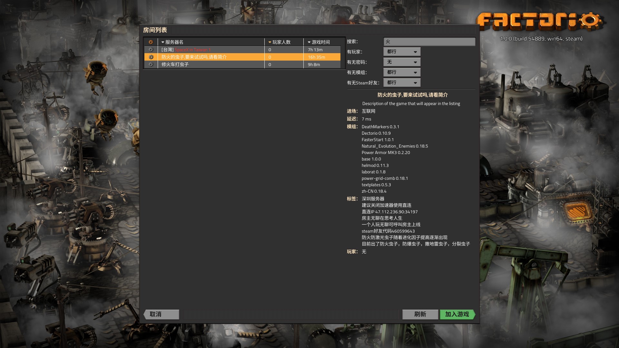
Task: Click the 房间列表 window title
Action: pyautogui.click(x=155, y=30)
